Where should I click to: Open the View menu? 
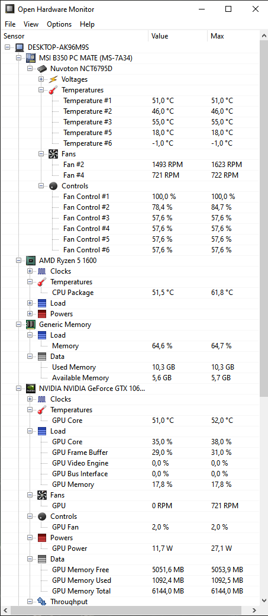click(31, 24)
